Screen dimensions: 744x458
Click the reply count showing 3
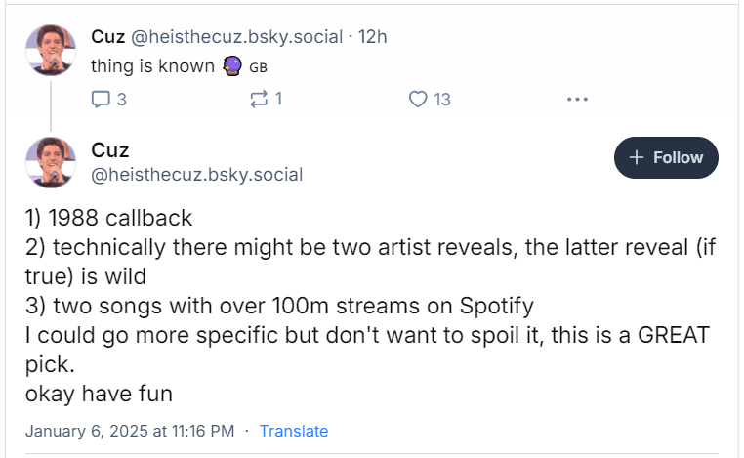121,99
